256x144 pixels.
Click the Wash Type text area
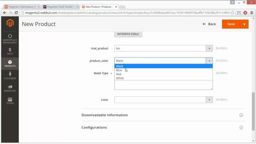pos(164,85)
